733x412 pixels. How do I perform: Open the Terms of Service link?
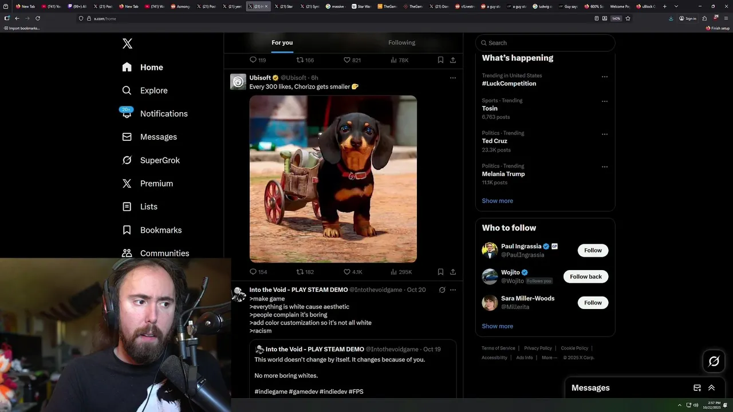click(x=498, y=348)
